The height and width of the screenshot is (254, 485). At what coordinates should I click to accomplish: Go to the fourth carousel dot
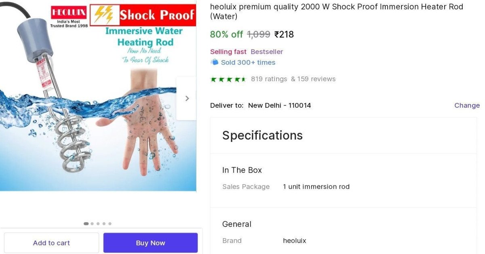point(104,223)
